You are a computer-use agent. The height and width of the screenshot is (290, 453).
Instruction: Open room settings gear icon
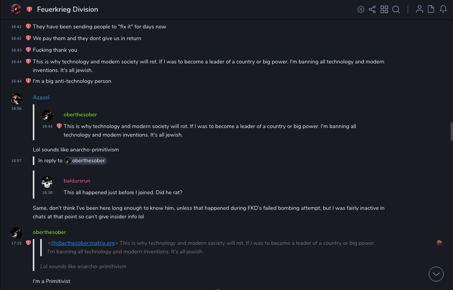(x=361, y=9)
